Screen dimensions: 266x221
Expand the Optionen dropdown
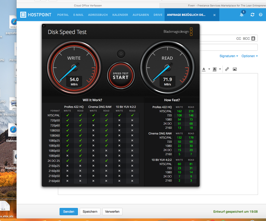click(x=250, y=56)
